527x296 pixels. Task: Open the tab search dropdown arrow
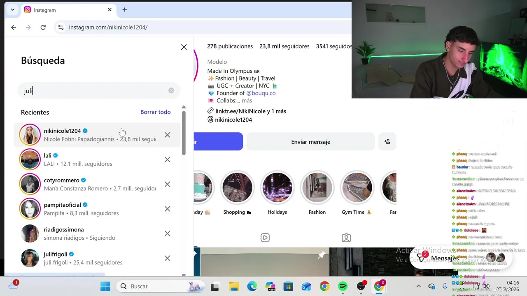click(x=12, y=10)
